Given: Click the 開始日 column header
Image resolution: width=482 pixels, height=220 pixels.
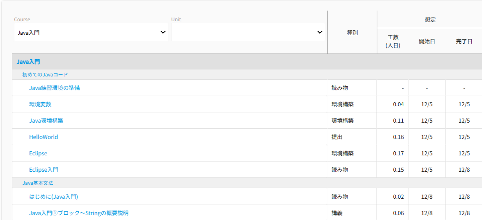Looking at the screenshot, I should tap(427, 41).
